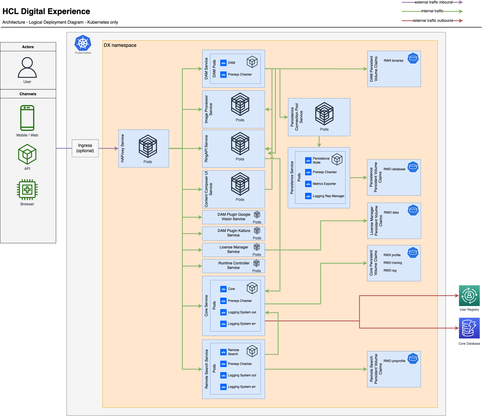Click the User actor silhouette
This screenshot has height=416, width=482.
[27, 67]
